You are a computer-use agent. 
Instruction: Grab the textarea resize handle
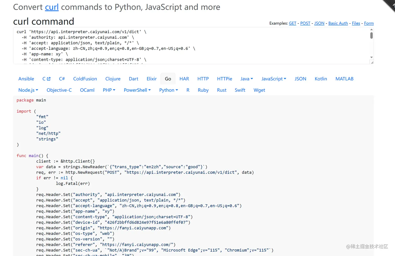point(372,62)
